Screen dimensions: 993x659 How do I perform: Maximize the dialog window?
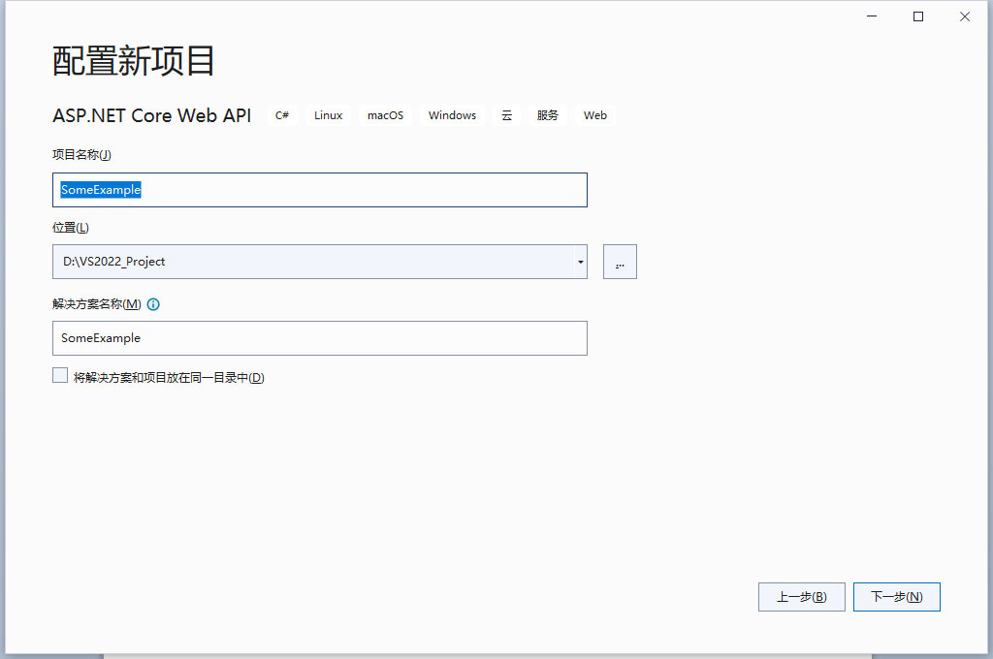pyautogui.click(x=918, y=16)
